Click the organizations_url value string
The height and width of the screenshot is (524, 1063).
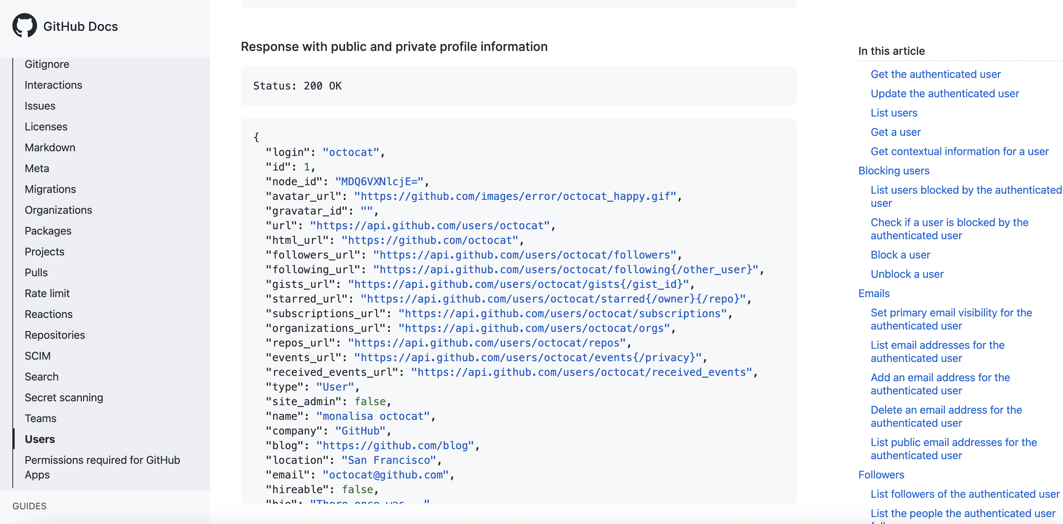tap(534, 328)
